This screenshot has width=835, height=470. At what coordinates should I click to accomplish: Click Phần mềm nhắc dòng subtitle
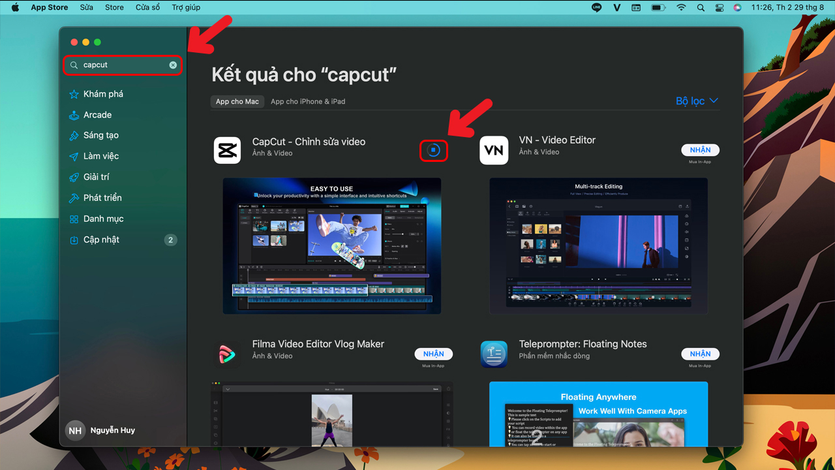pos(554,356)
